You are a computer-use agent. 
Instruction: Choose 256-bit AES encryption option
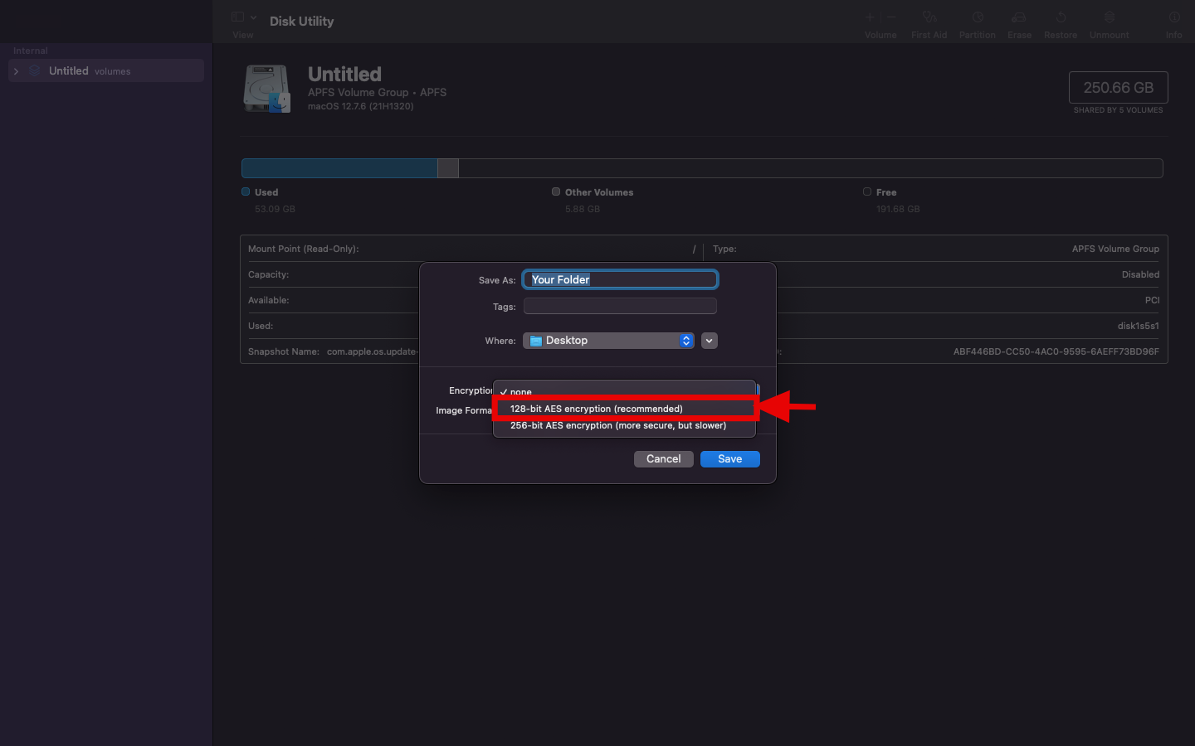617,426
